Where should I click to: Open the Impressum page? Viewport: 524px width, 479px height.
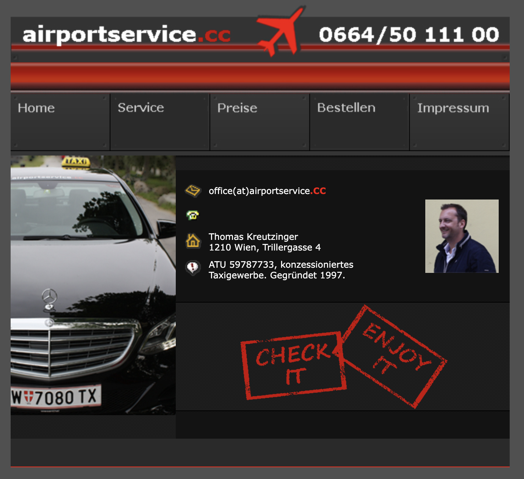(453, 108)
